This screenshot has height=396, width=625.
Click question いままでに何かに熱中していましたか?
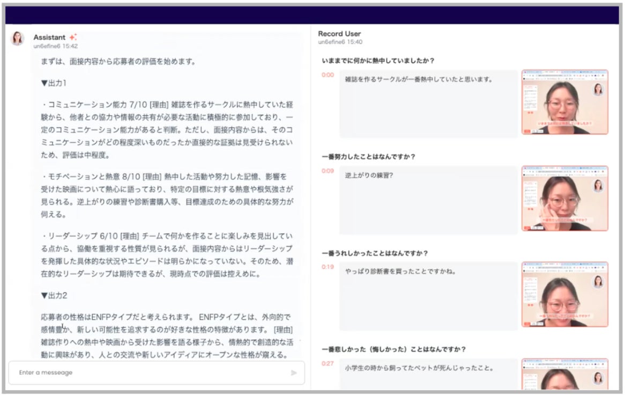click(x=378, y=61)
